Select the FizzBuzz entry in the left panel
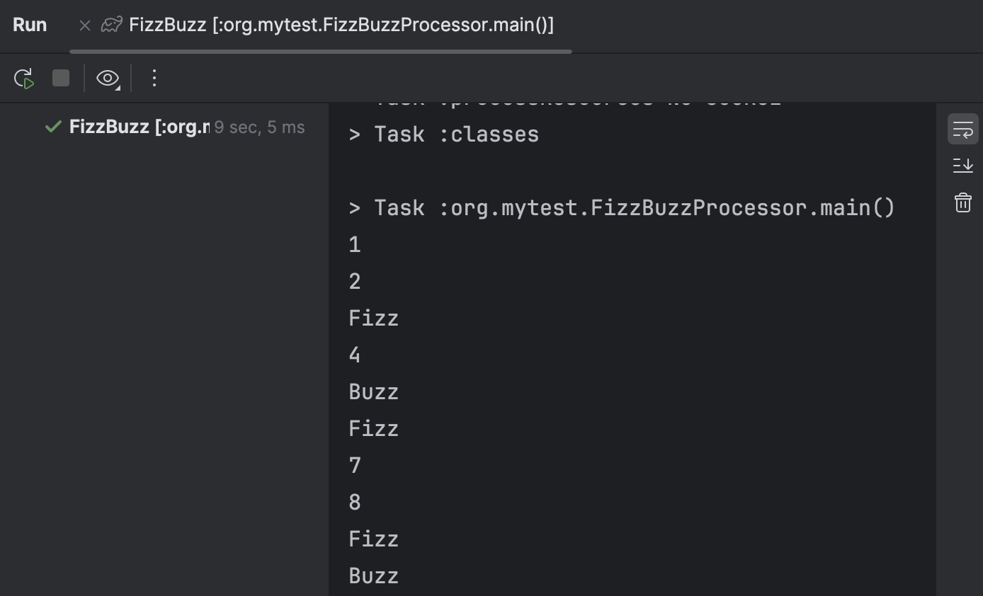 pos(138,127)
